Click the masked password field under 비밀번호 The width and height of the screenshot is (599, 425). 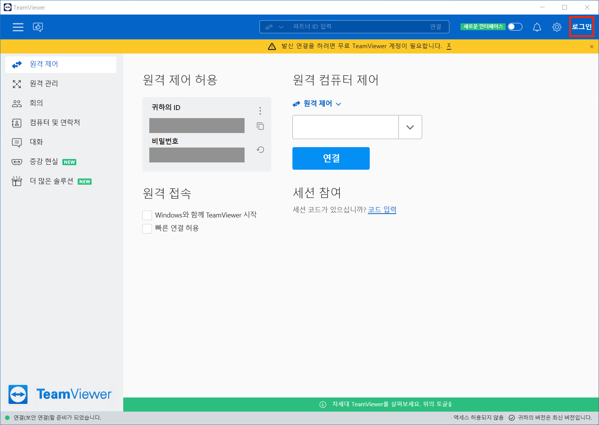197,155
